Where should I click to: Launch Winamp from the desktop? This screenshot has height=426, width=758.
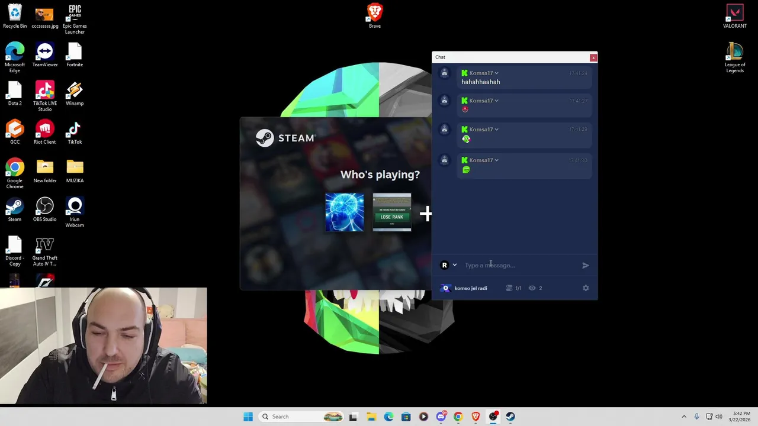(x=75, y=93)
